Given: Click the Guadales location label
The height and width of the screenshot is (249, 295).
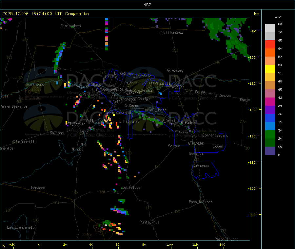Looking at the screenshot, I should 175,70.
